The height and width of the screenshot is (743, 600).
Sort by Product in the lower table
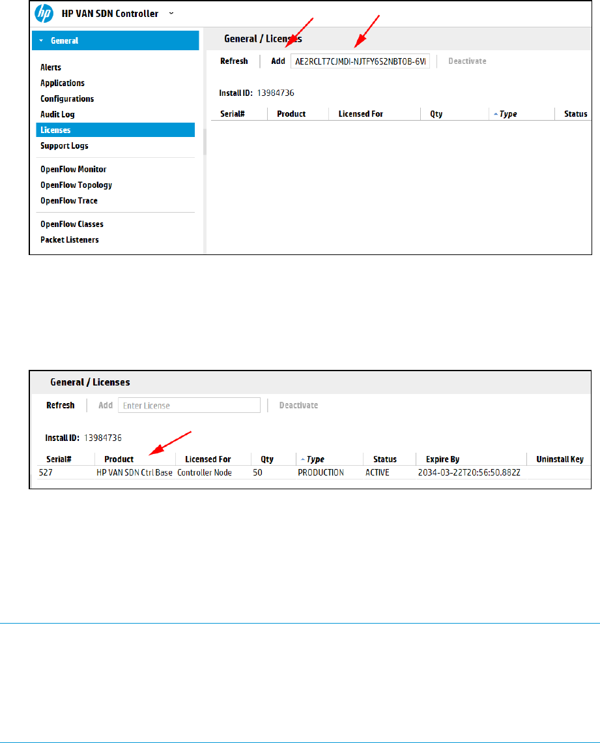119,459
